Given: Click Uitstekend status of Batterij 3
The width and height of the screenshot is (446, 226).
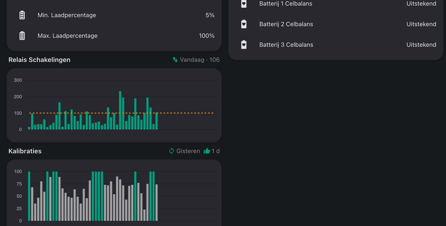Looking at the screenshot, I should pos(421,45).
